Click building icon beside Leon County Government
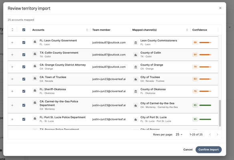Image resolution: width=234 pixels, height=160 pixels. pos(35,41)
